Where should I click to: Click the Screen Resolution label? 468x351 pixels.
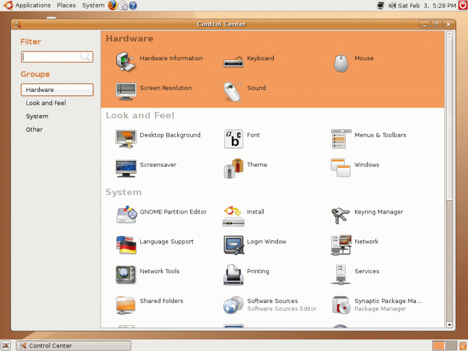166,88
